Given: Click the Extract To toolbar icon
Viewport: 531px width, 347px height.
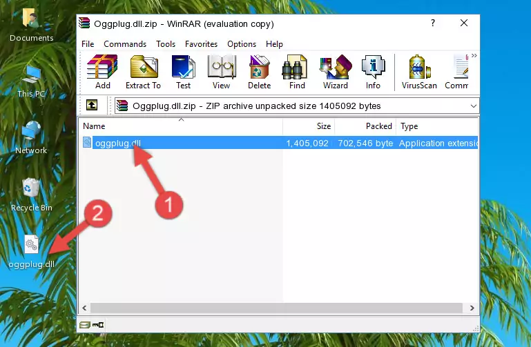Looking at the screenshot, I should (143, 72).
